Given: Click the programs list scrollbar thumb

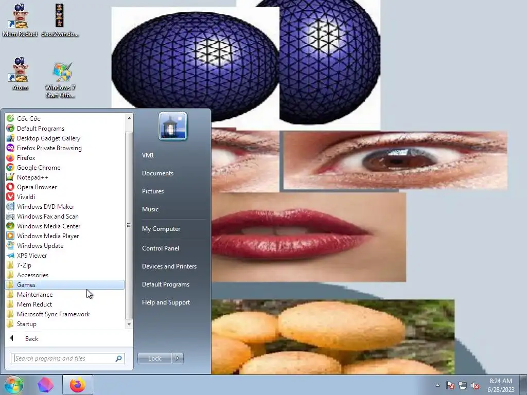Looking at the screenshot, I should (129, 225).
